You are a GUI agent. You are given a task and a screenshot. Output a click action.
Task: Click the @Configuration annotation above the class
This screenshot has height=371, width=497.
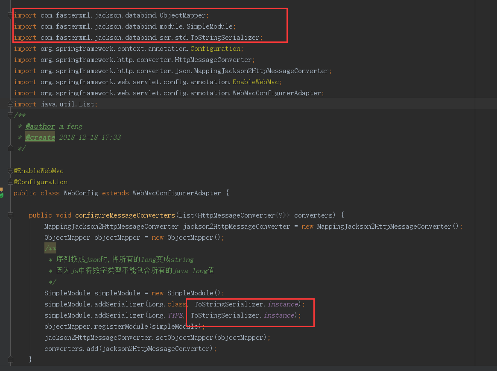(41, 182)
